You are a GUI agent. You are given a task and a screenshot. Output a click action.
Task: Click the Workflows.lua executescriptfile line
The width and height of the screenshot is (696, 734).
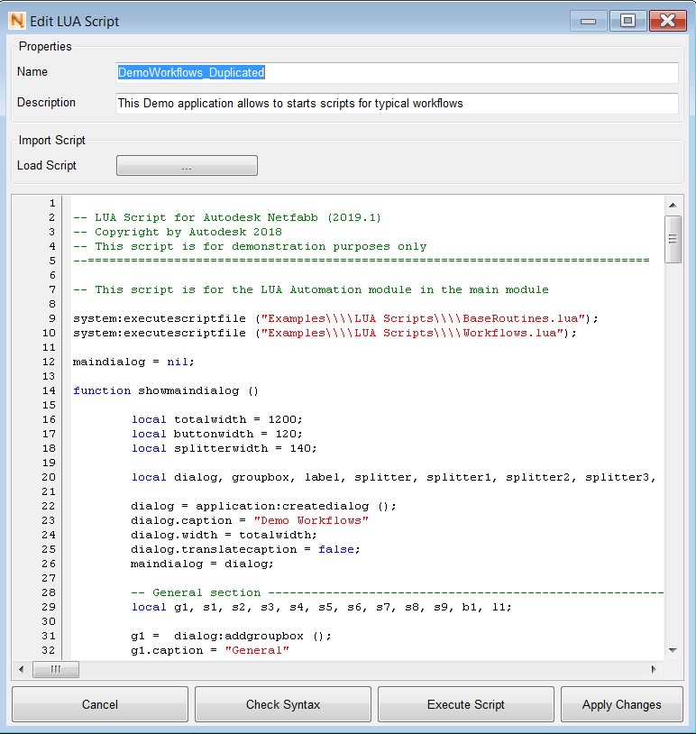tap(325, 334)
